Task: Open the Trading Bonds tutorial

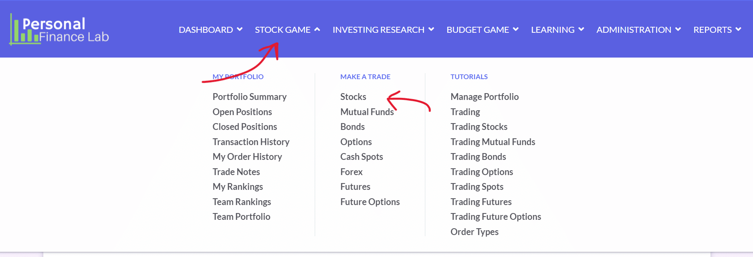Action: [x=478, y=157]
